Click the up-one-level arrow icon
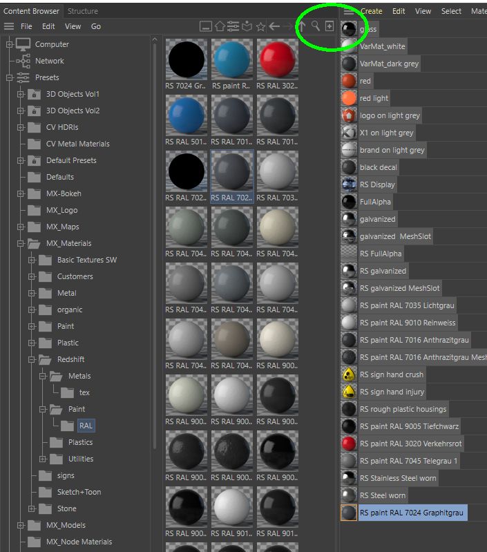The width and height of the screenshot is (487, 552). pyautogui.click(x=301, y=26)
